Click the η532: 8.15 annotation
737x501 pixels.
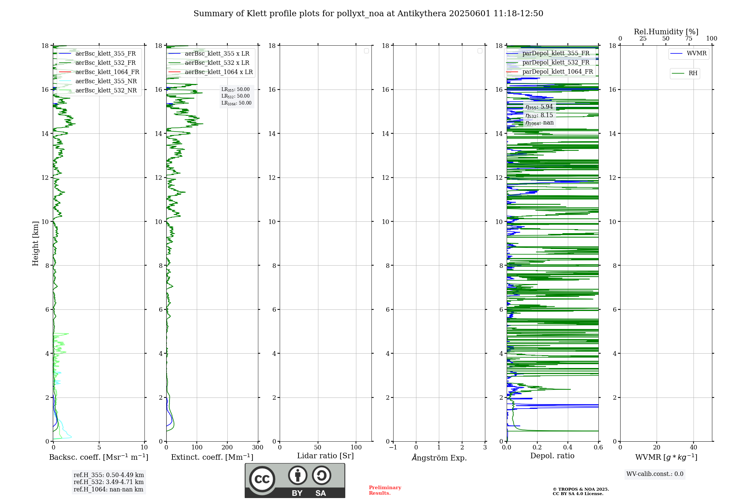point(539,115)
